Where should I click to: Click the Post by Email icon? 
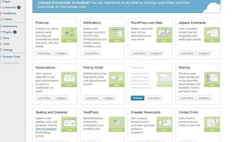117,79
